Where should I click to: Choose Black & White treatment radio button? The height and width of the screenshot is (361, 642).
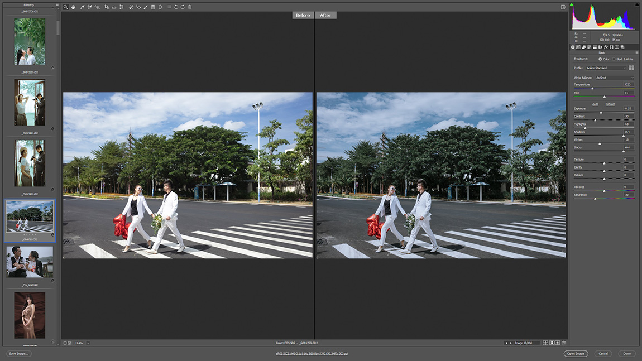tap(614, 59)
